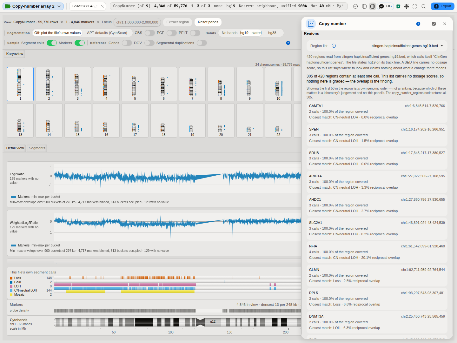
Task: Expand the Copy number panel to full size
Action: click(x=434, y=24)
